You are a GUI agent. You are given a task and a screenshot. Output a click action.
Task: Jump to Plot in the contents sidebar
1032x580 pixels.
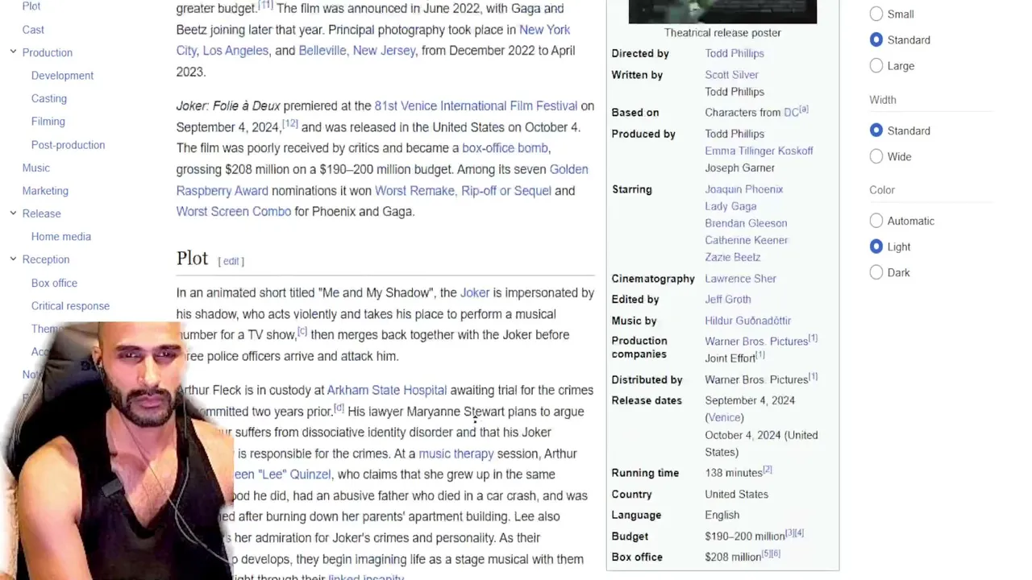click(31, 6)
